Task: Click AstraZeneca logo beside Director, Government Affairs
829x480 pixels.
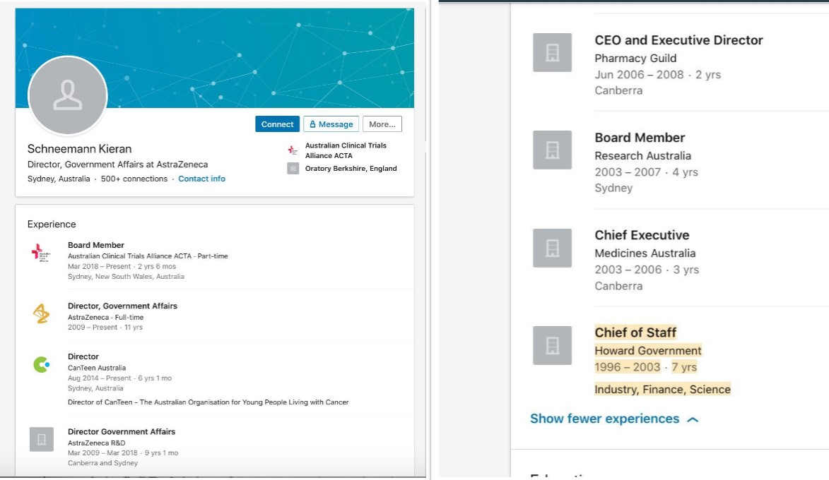Action: pyautogui.click(x=41, y=313)
